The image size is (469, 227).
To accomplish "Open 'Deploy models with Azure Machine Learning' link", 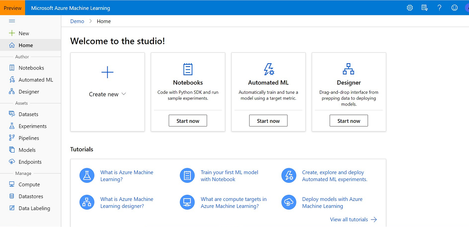I will (332, 203).
